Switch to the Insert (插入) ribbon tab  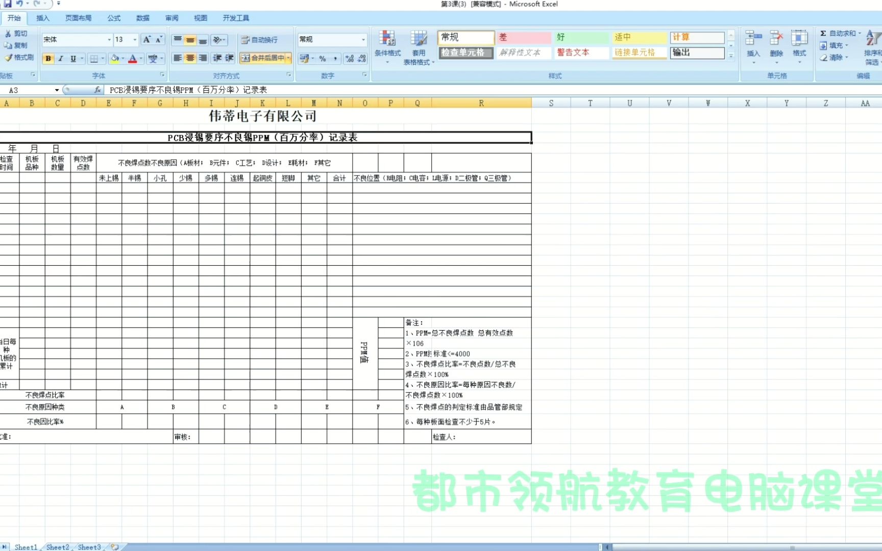point(43,18)
